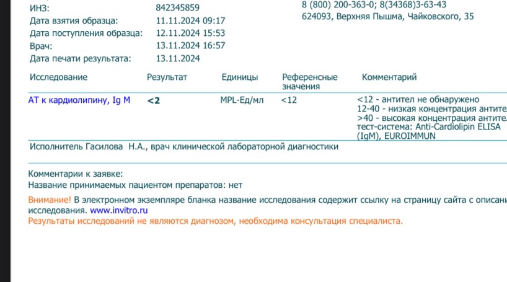This screenshot has width=507, height=282.
Task: Click the Исполнитель Гасилова Н.А. line
Action: 184,147
